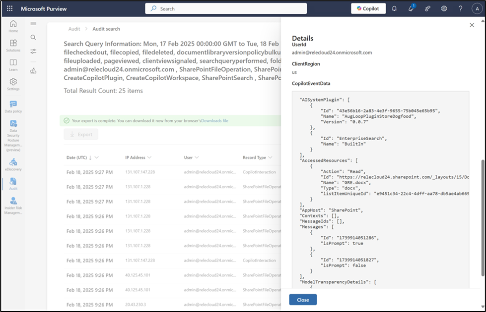Click the sliders filter icon in secondary sidebar

pos(33,52)
